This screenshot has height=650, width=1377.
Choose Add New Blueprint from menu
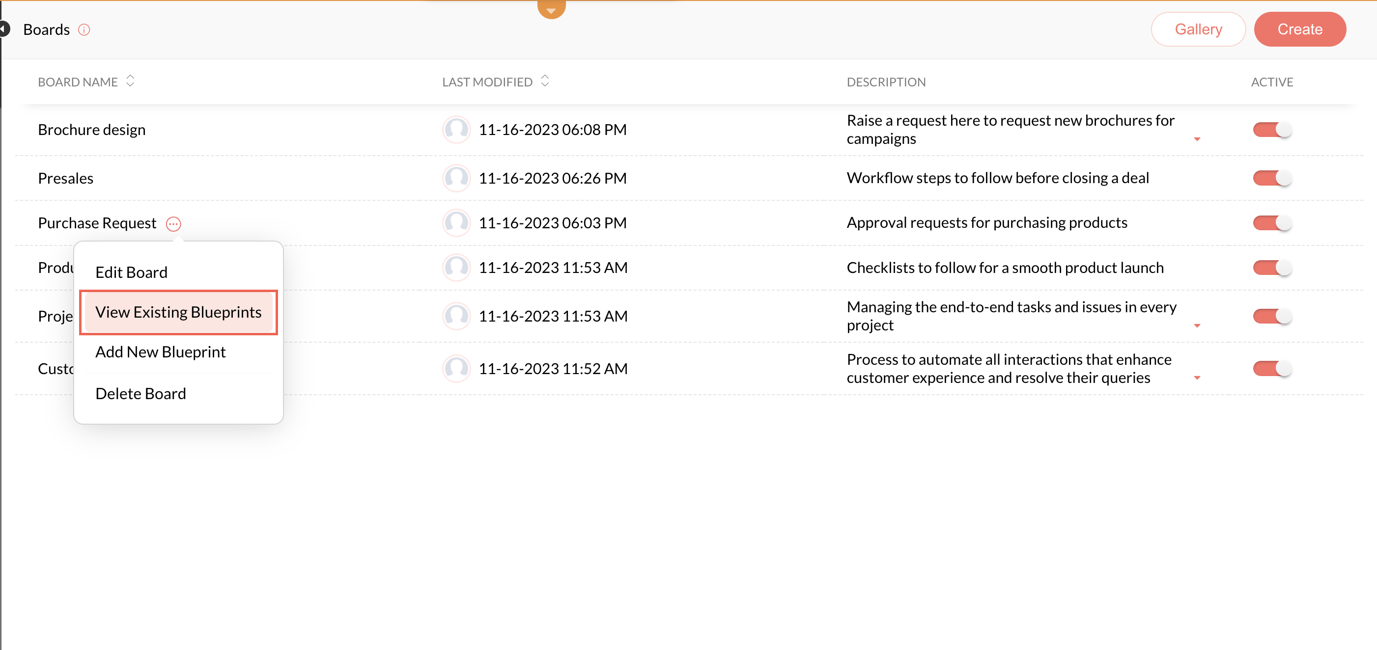[160, 352]
